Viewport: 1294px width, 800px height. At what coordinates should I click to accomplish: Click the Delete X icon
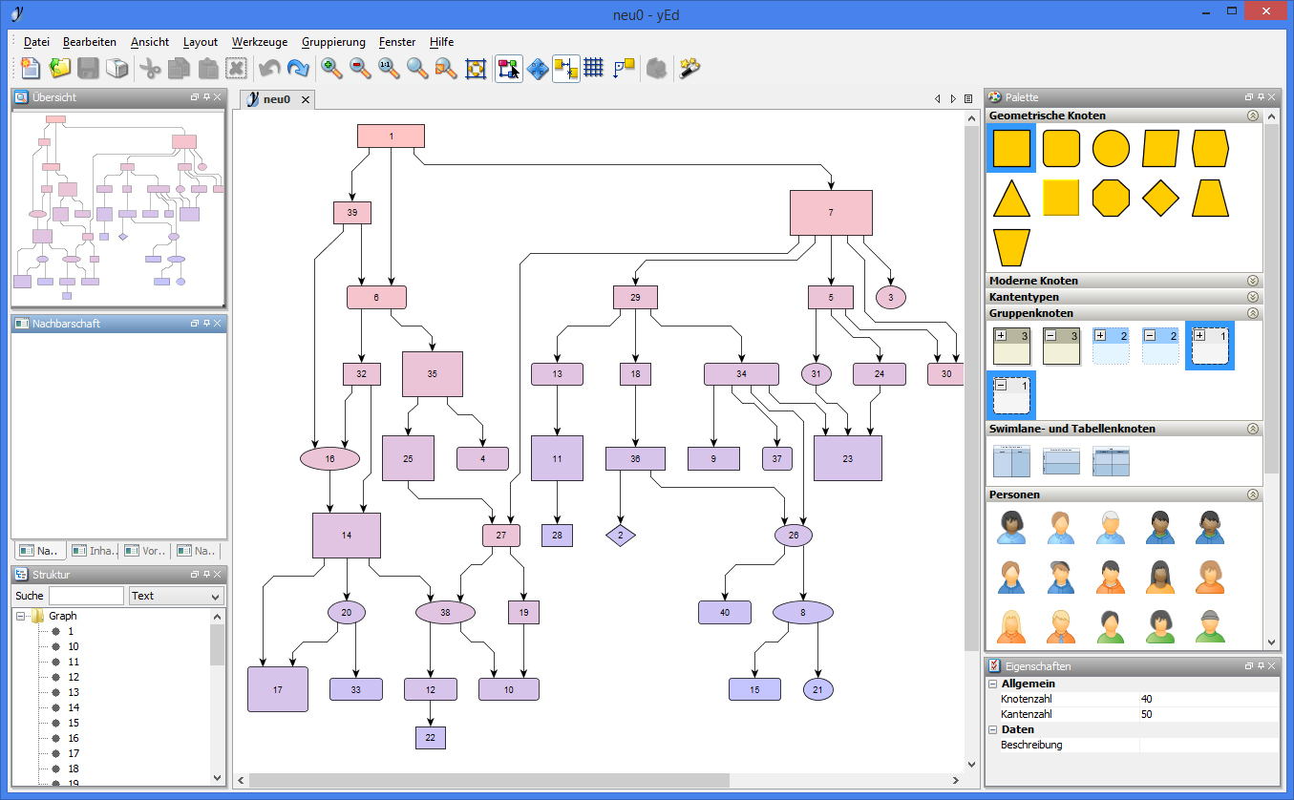[237, 68]
